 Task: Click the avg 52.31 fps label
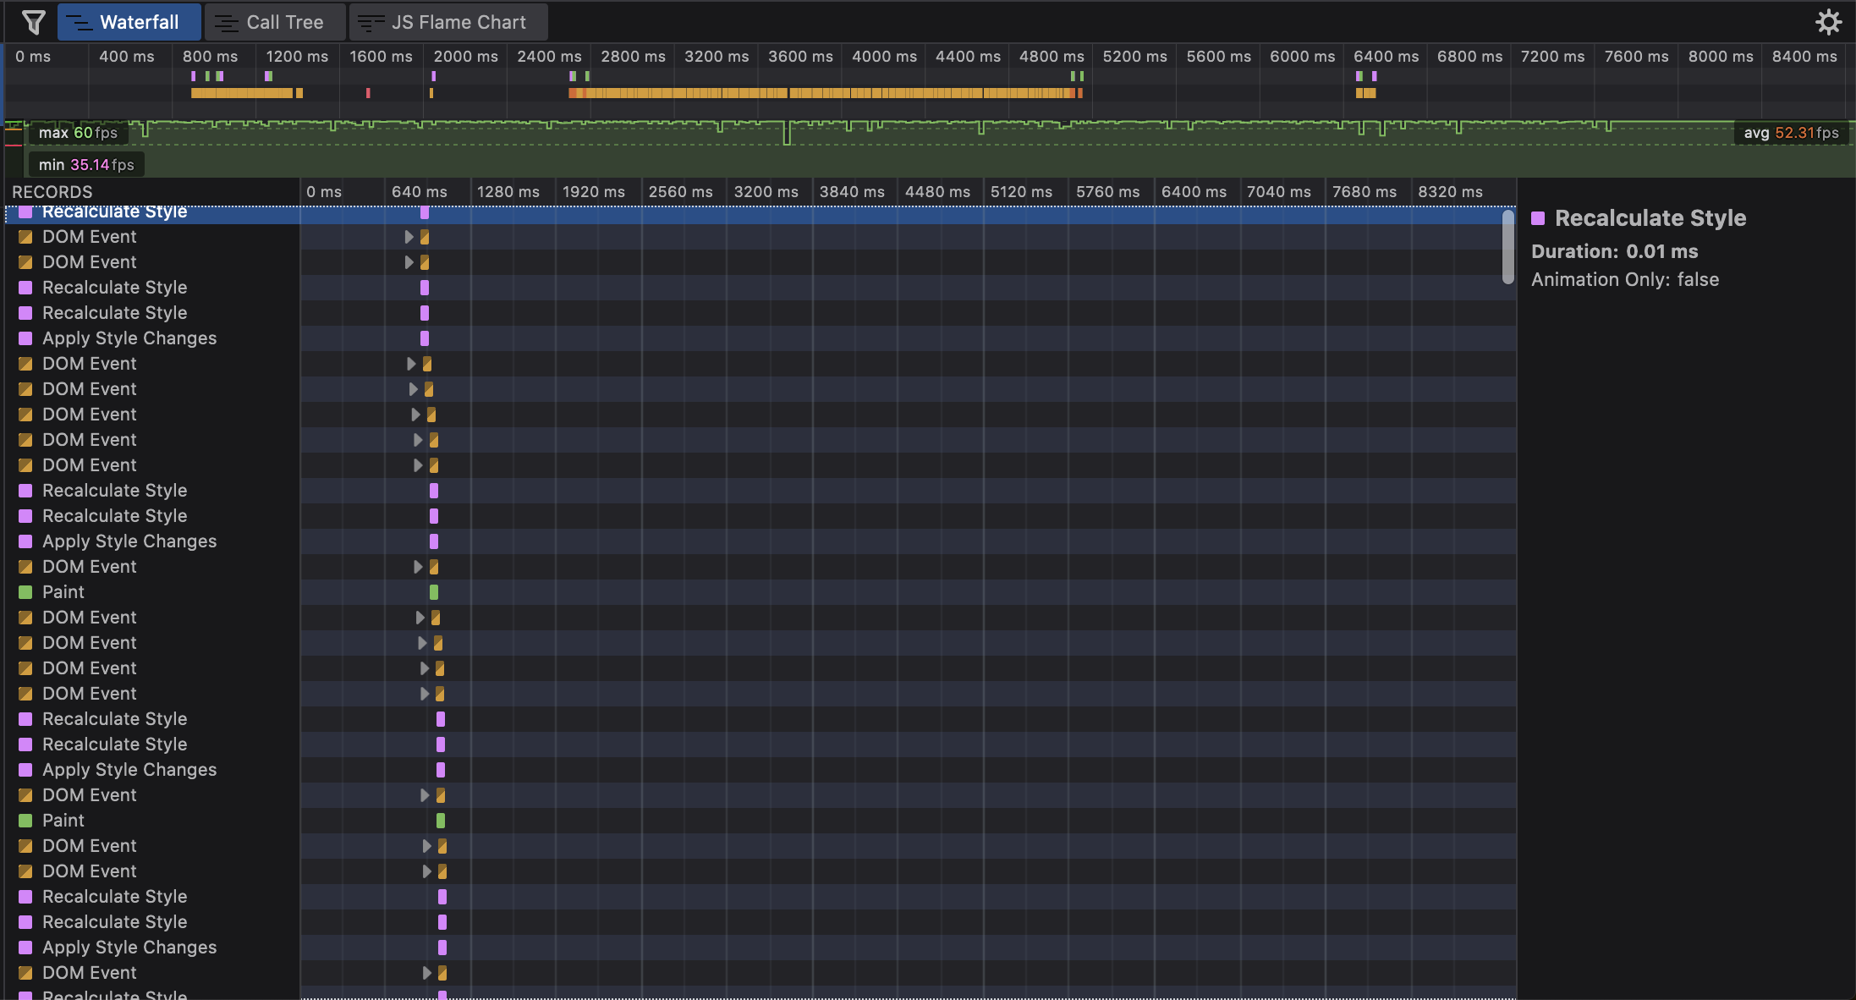point(1791,133)
